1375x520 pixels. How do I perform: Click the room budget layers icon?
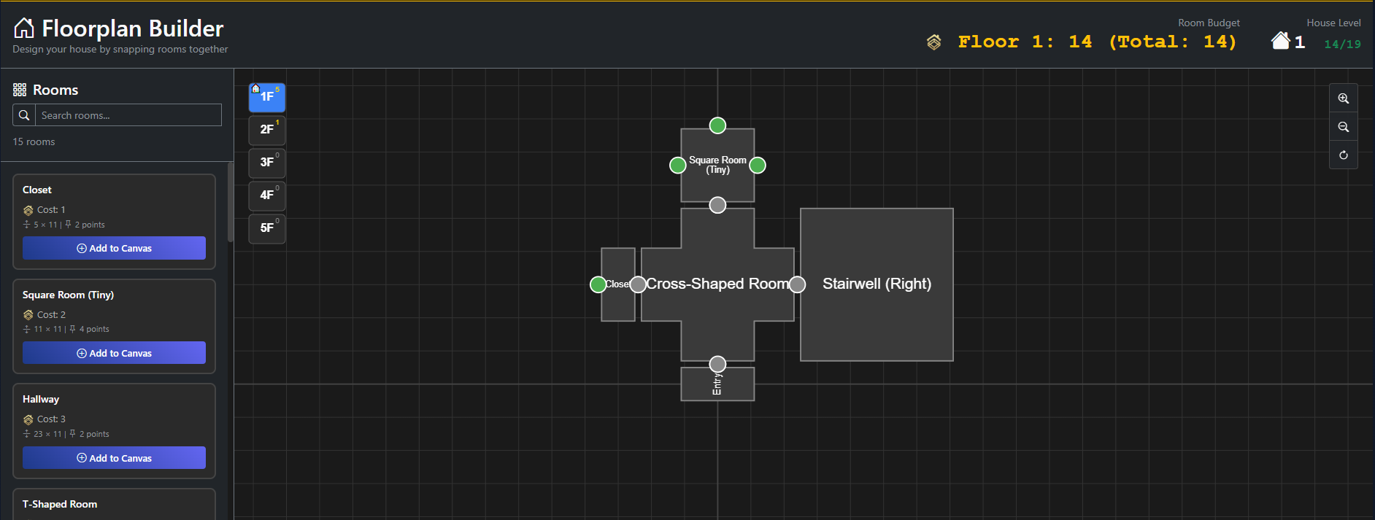tap(933, 42)
